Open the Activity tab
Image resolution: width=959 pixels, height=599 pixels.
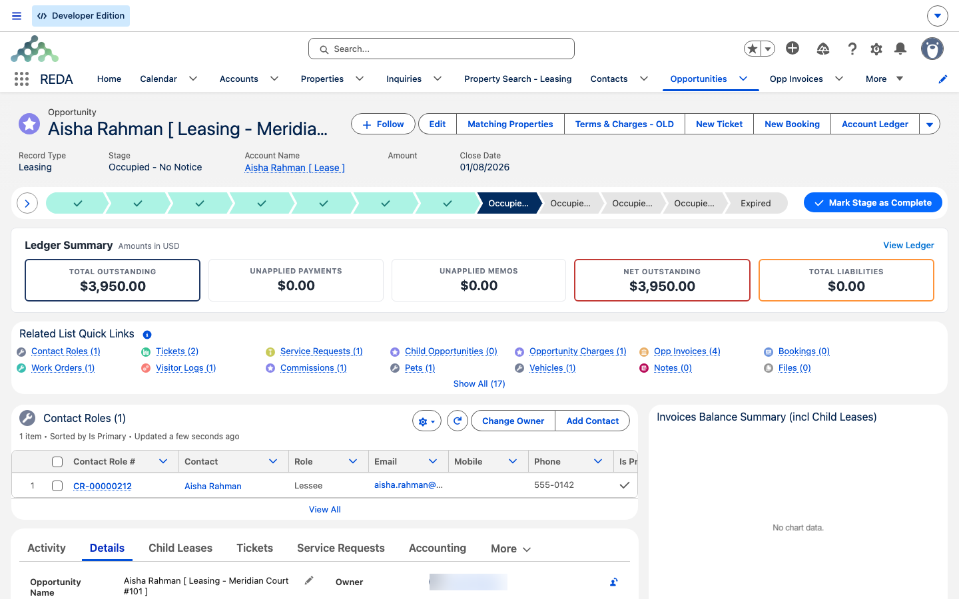[47, 548]
